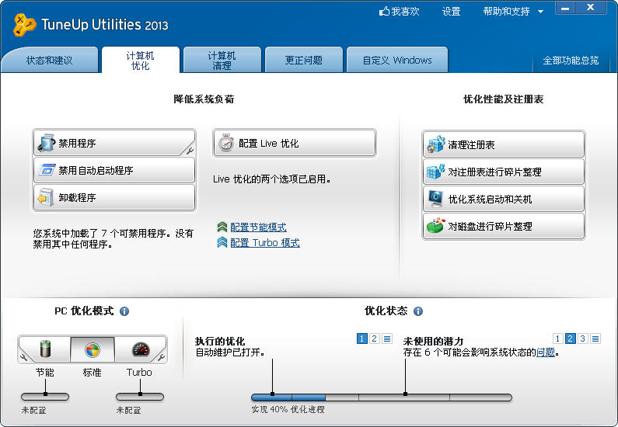
Task: Switch to Turbo mode
Action: [140, 349]
